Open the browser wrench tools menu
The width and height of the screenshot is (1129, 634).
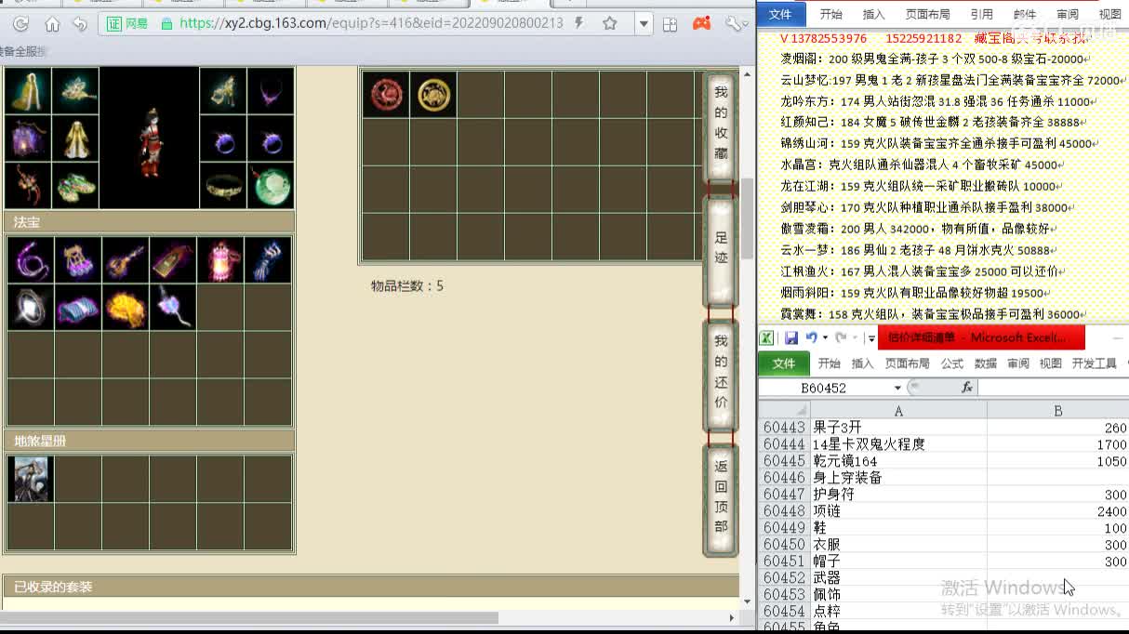(x=735, y=24)
